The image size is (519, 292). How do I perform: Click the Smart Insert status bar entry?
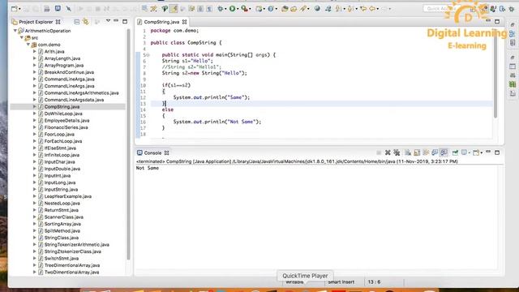click(x=341, y=282)
